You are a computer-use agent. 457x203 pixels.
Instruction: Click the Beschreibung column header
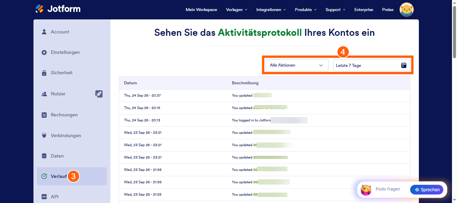[245, 83]
